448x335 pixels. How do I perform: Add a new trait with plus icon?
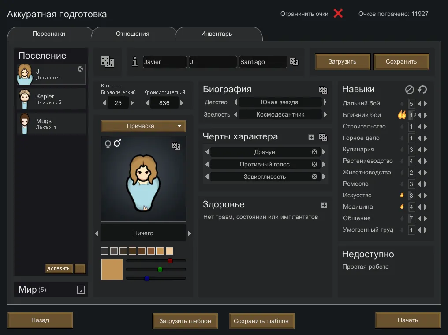[x=311, y=137]
